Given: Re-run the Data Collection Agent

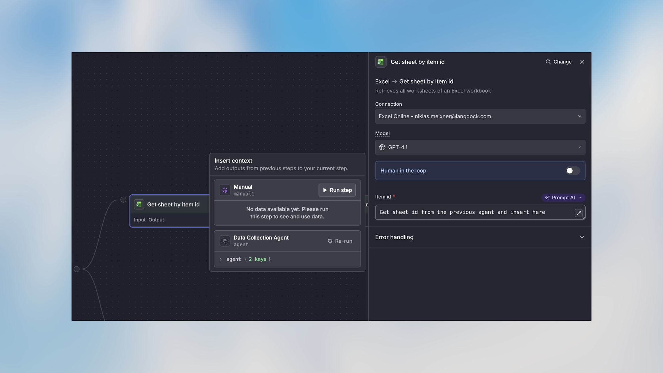Looking at the screenshot, I should (340, 241).
